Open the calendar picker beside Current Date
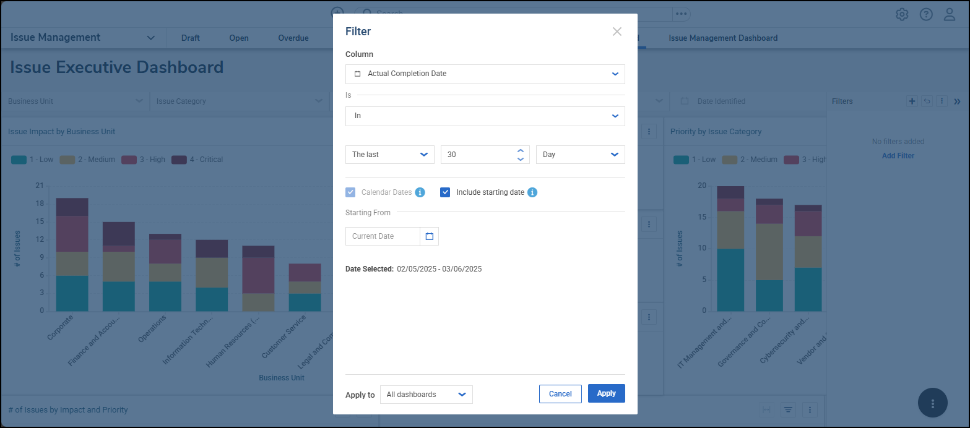 [429, 236]
